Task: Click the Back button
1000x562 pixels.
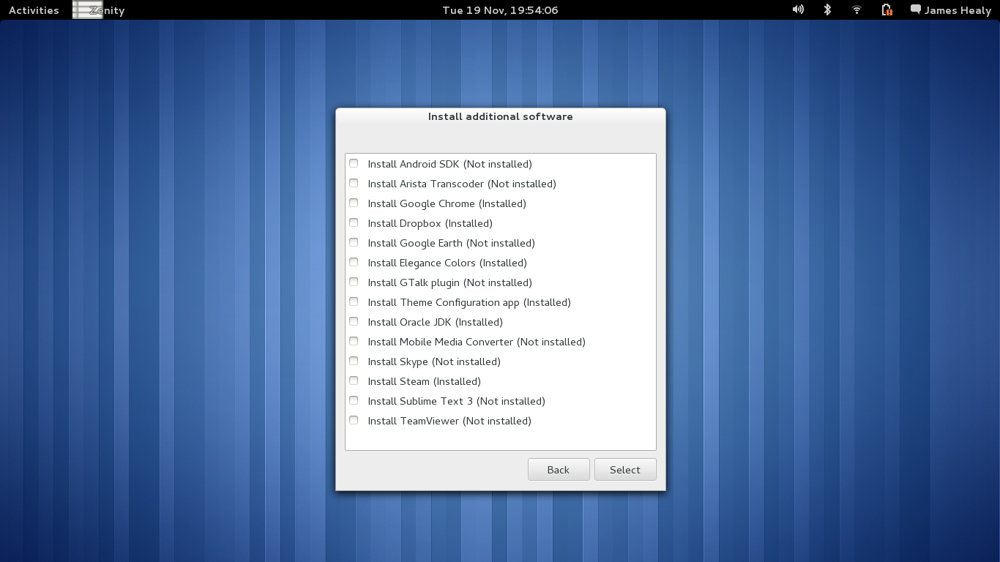Action: click(559, 470)
